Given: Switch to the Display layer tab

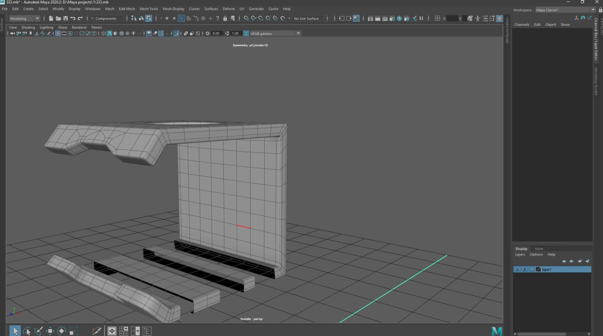Looking at the screenshot, I should [522, 249].
